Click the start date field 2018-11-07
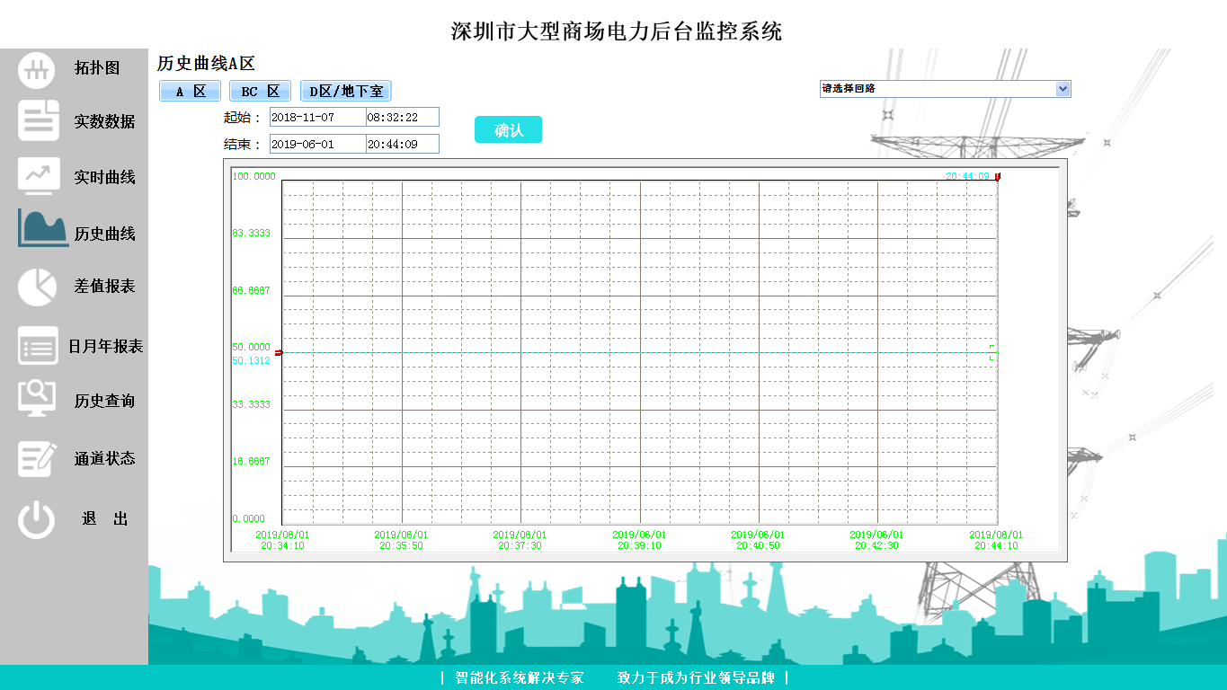1227x690 pixels. pos(317,118)
